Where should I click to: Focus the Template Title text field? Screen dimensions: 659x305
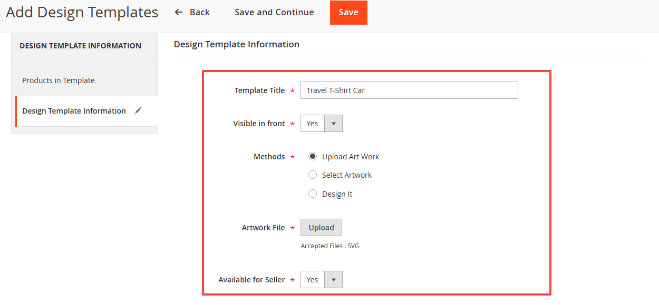[409, 90]
